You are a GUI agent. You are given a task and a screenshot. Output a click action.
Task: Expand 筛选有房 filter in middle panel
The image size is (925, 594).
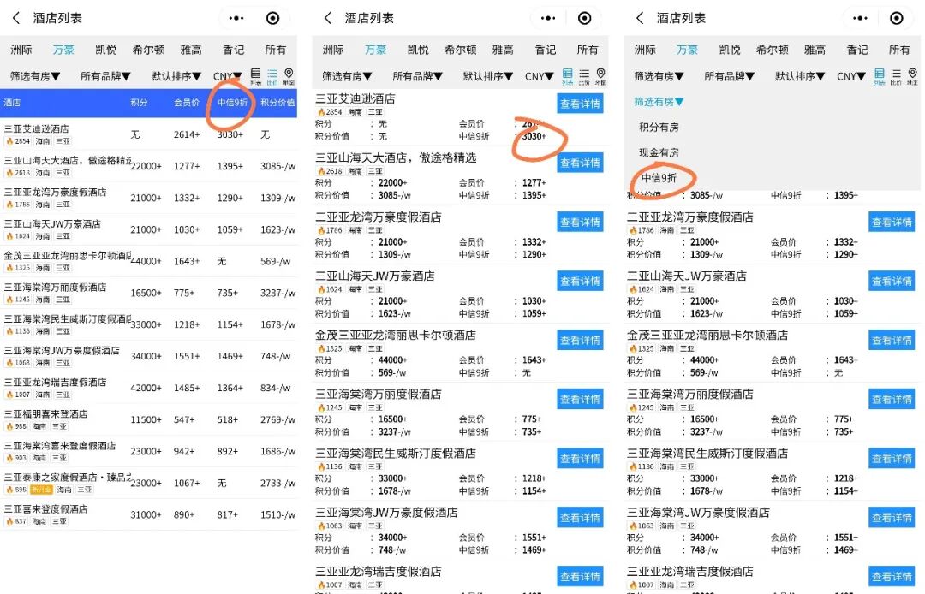(x=347, y=76)
